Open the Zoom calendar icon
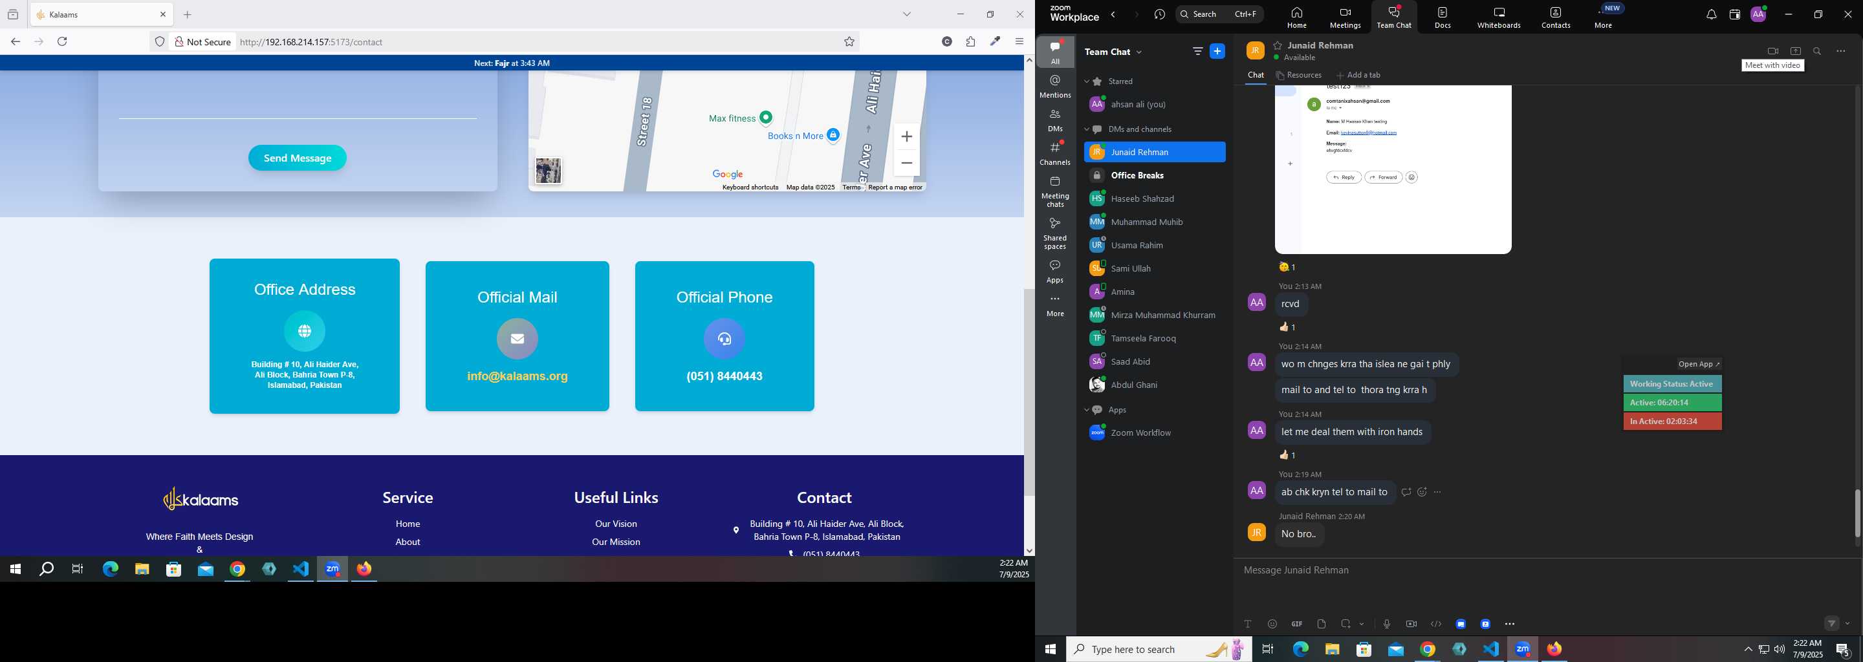The height and width of the screenshot is (662, 1863). (1734, 14)
